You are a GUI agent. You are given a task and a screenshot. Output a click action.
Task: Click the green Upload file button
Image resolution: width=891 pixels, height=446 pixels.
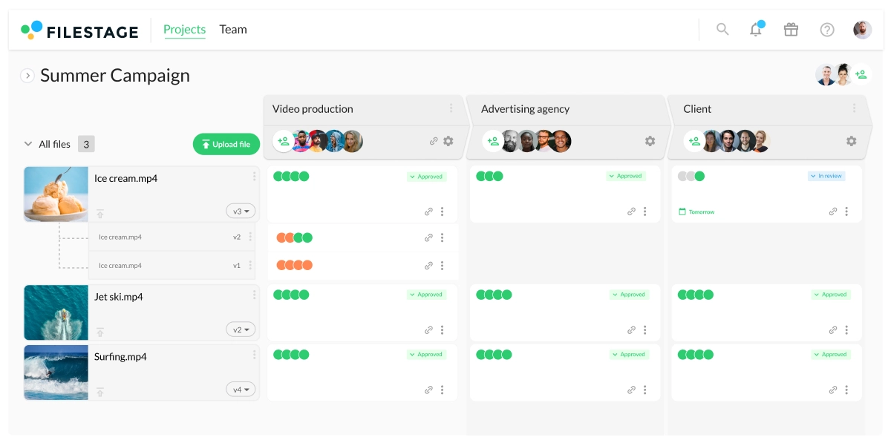[226, 144]
